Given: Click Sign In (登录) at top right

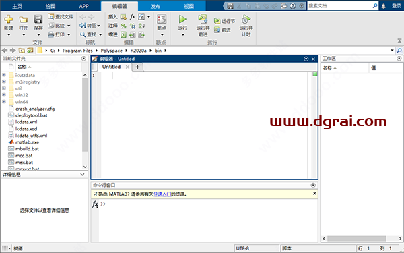Looking at the screenshot, I should (397, 6).
